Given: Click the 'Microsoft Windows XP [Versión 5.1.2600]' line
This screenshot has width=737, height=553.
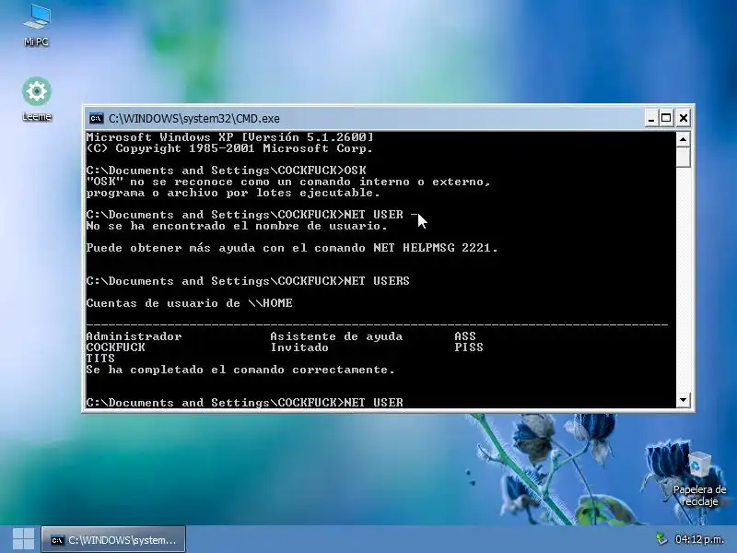Looking at the screenshot, I should [229, 137].
